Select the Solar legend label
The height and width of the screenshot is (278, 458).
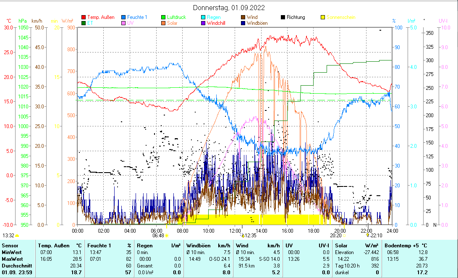tap(172, 23)
